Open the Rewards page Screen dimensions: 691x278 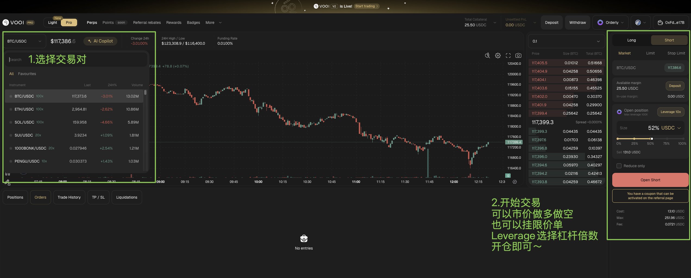[x=174, y=22]
